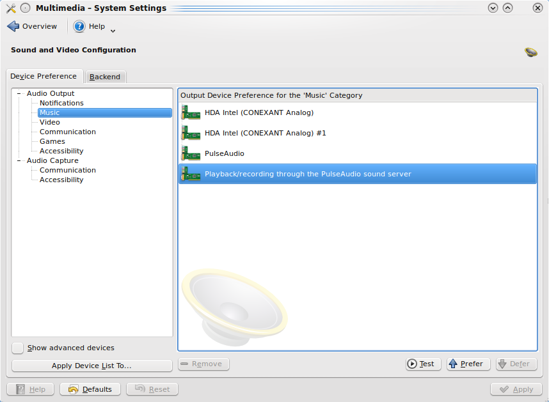Open the Help toolbar dropdown arrow
549x402 pixels.
(x=113, y=30)
